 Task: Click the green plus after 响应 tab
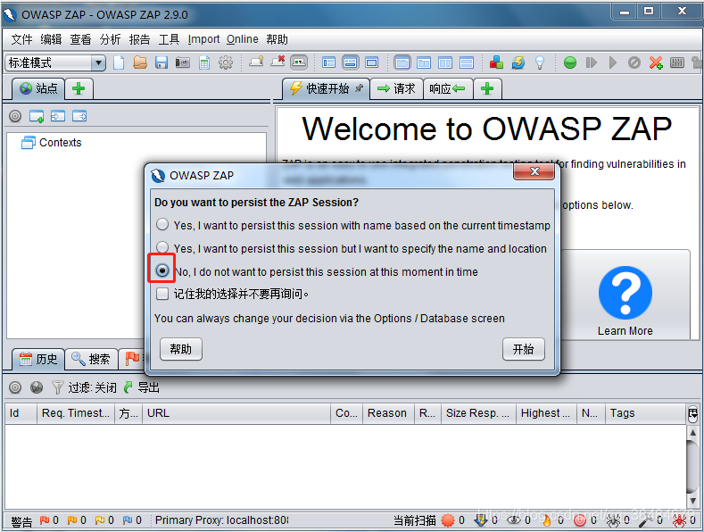click(x=487, y=88)
